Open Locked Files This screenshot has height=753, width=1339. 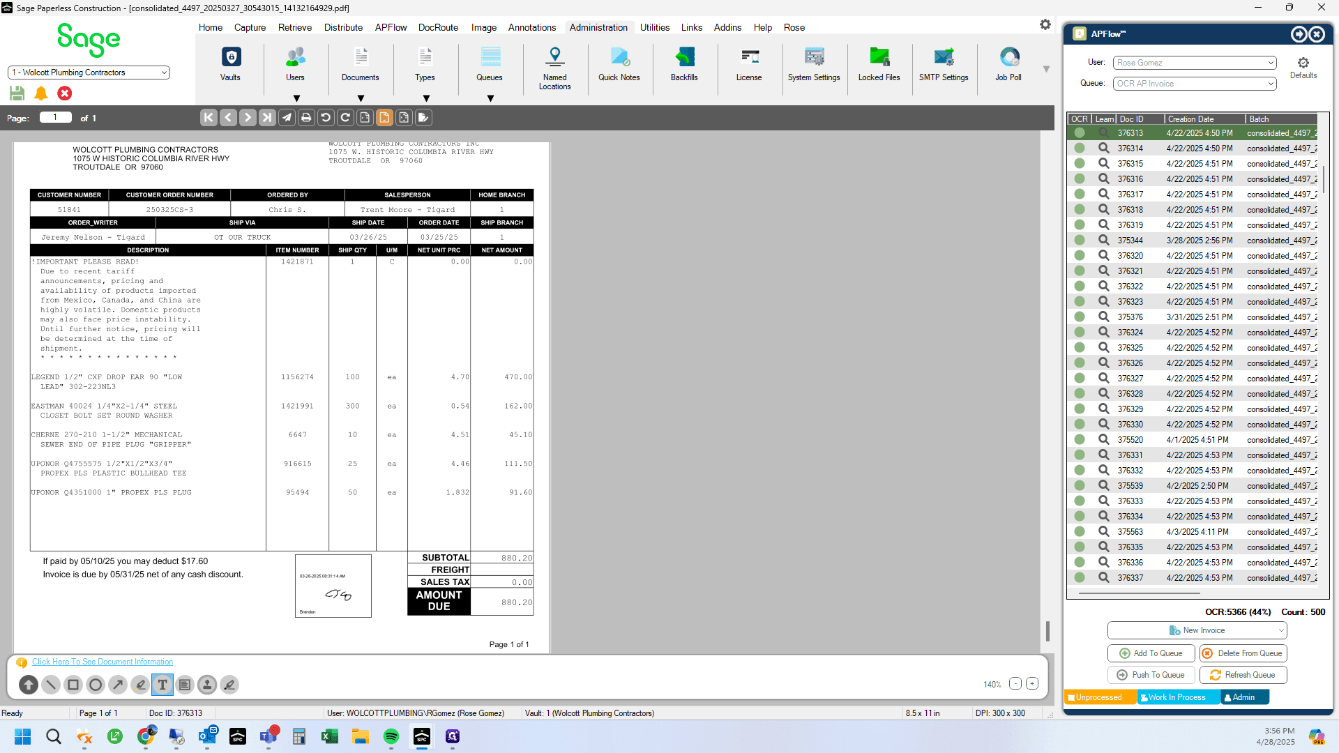879,63
